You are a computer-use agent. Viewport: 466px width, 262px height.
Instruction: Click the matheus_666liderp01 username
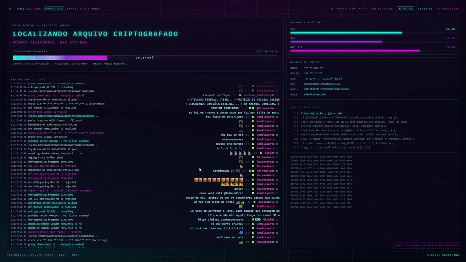pyautogui.click(x=259, y=95)
